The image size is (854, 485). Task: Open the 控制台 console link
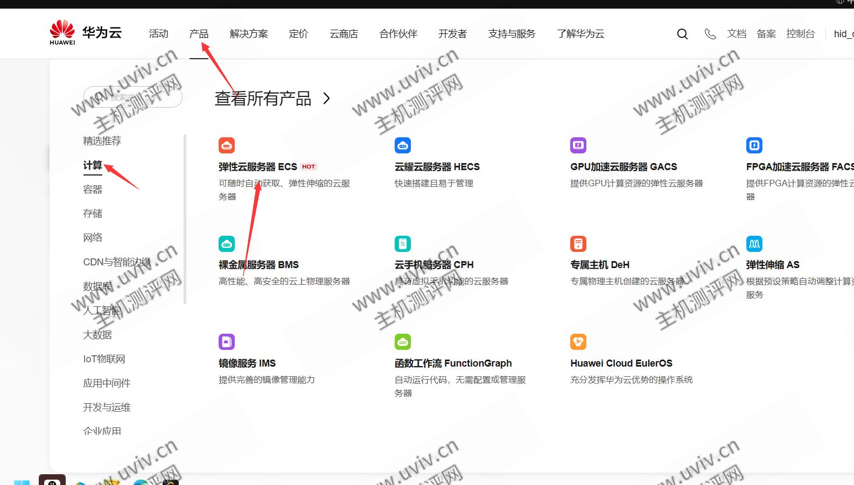tap(800, 34)
